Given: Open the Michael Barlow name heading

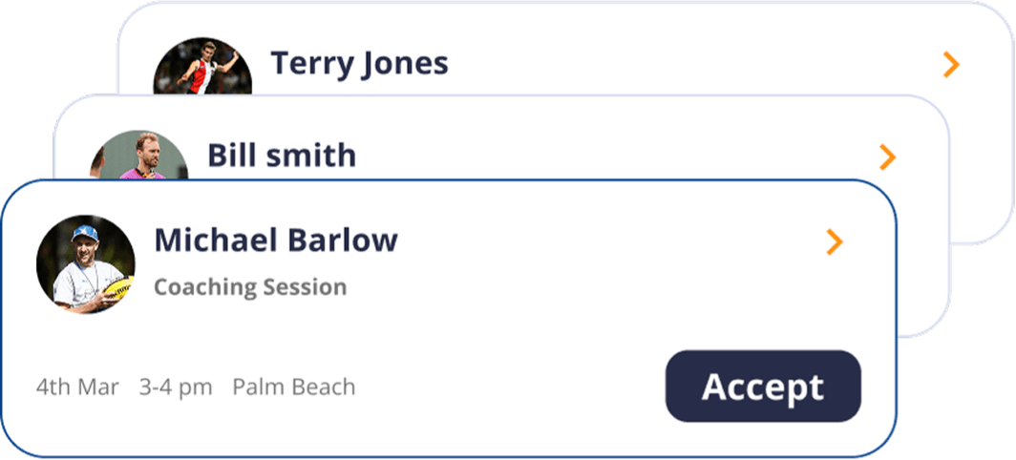Looking at the screenshot, I should click(x=276, y=240).
